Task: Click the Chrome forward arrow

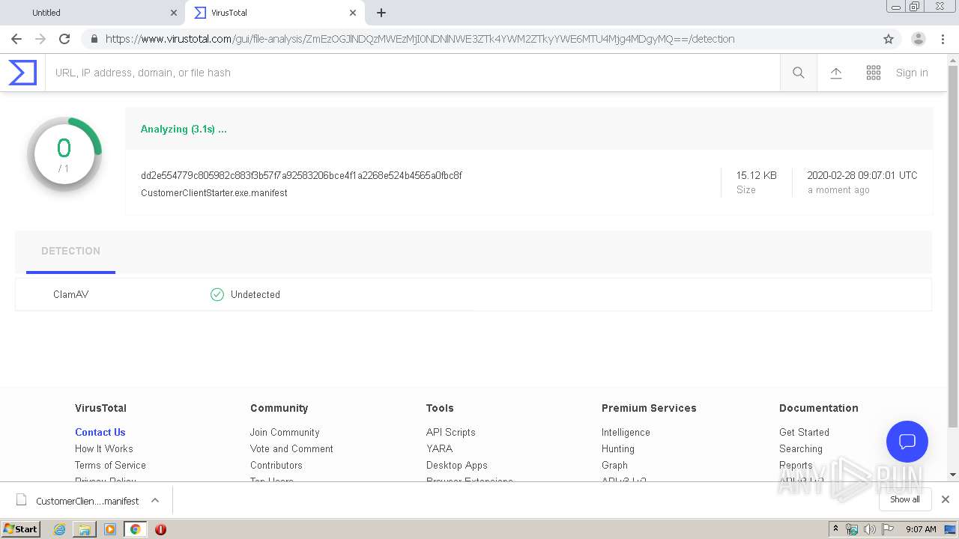Action: 40,39
